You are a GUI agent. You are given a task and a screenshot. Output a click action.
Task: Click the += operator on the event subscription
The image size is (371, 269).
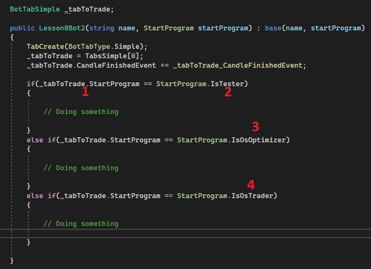point(164,65)
